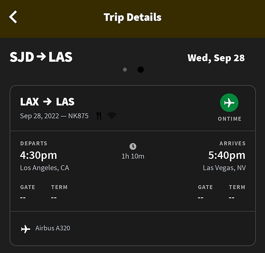This screenshot has height=253, width=265.
Task: Tap the Trip Details header title
Action: 132,17
